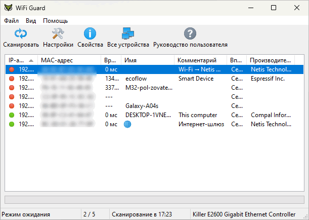Image resolution: width=309 pixels, height=220 pixels.
Task: Minimize the WiFi Guard window
Action: [251, 8]
